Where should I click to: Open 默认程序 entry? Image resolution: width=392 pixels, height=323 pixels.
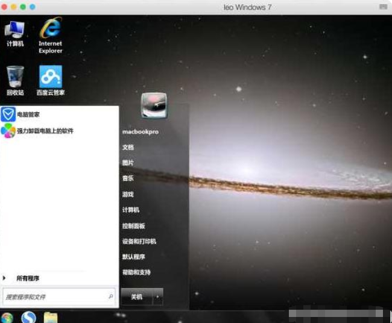[x=133, y=257]
